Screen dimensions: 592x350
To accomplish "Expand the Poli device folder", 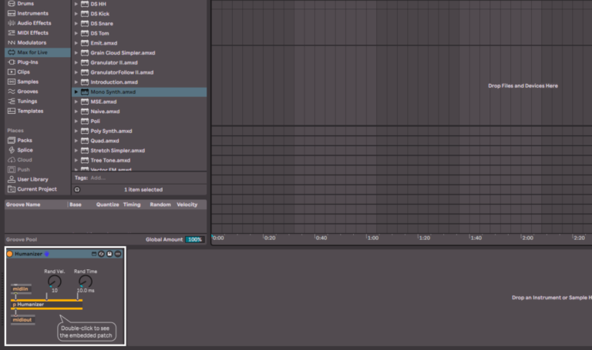I will coord(76,122).
